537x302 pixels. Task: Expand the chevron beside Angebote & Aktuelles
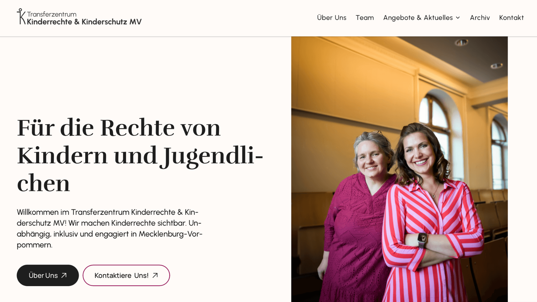tap(458, 18)
